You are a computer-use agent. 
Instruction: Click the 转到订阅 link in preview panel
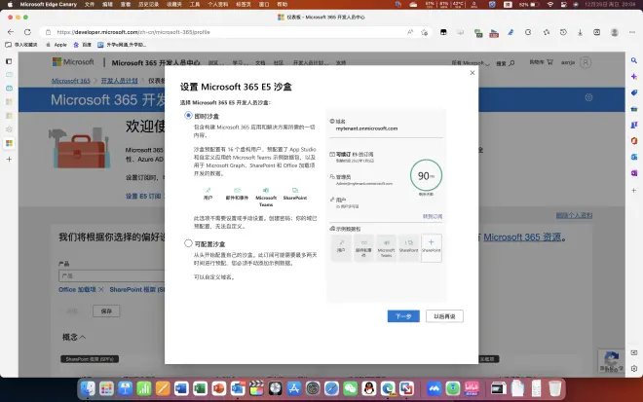pyautogui.click(x=433, y=216)
